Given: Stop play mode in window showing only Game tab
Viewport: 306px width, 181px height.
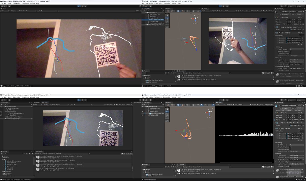Looking at the screenshot, I should point(79,6).
